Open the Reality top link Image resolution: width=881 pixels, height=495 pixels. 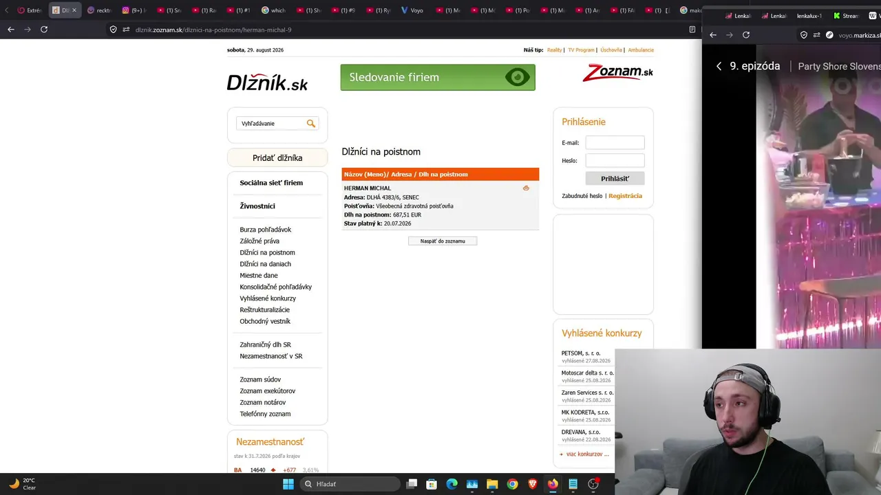(555, 50)
